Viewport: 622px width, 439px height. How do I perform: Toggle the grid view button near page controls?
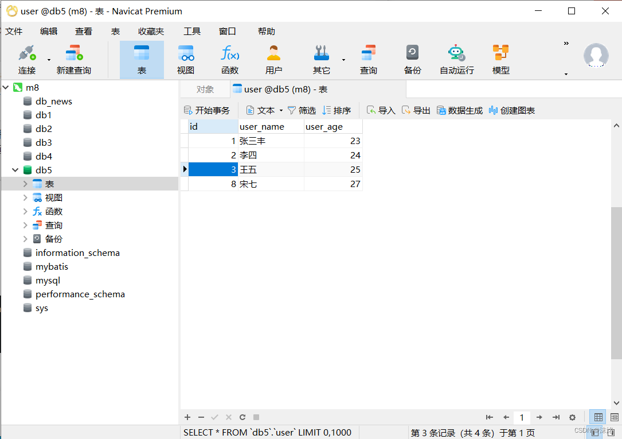[598, 417]
